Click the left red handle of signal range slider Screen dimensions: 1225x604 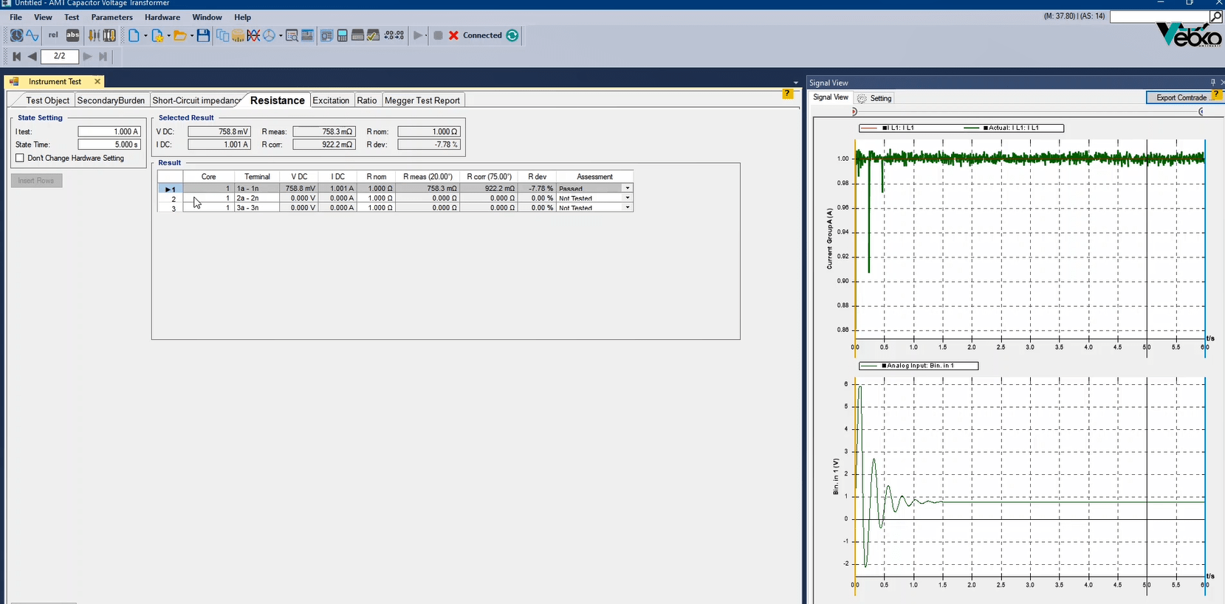click(x=854, y=112)
